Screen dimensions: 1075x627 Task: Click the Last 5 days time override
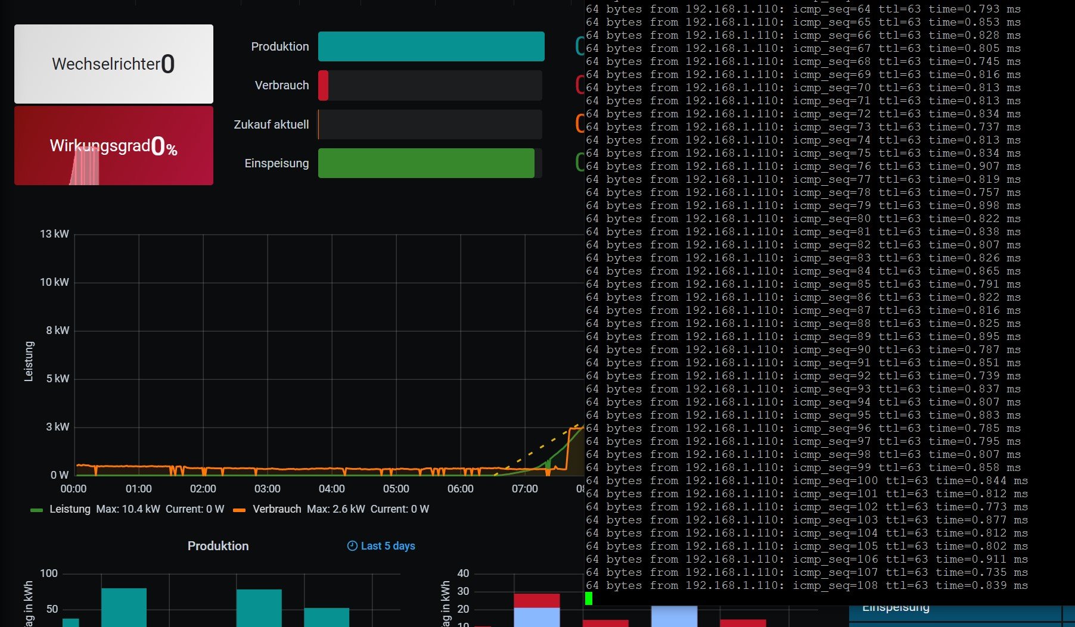[x=387, y=546]
